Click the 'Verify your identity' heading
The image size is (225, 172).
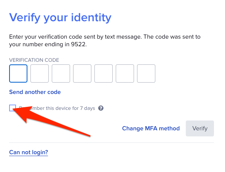[x=60, y=18]
